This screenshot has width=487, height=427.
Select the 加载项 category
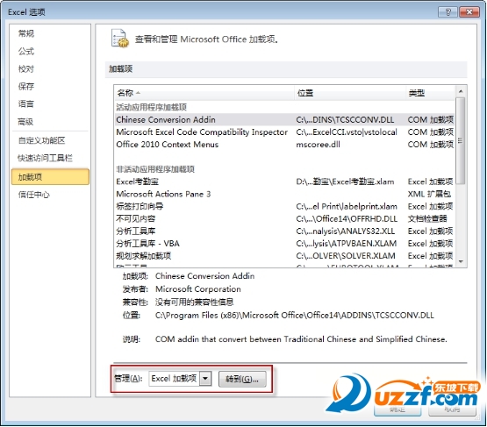(x=50, y=177)
